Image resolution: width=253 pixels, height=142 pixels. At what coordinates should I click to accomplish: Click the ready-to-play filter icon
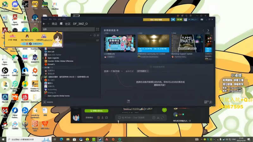click(98, 35)
